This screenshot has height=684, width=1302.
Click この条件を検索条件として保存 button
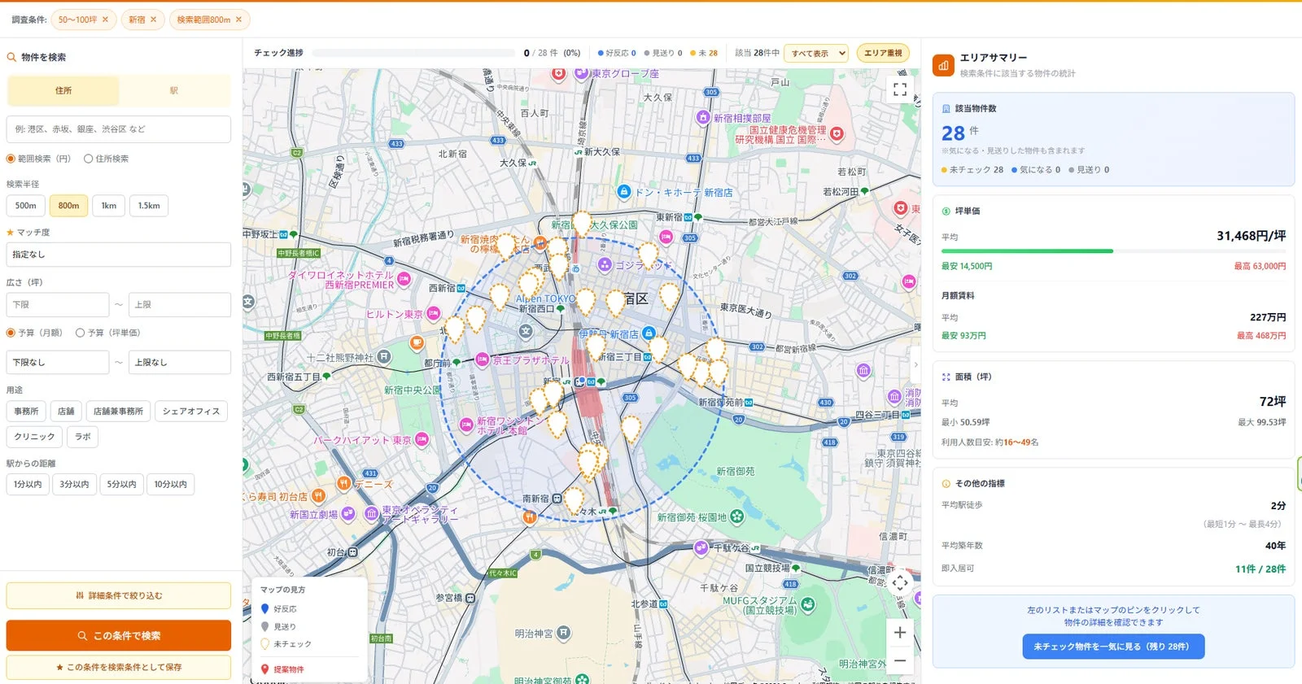[x=119, y=667]
